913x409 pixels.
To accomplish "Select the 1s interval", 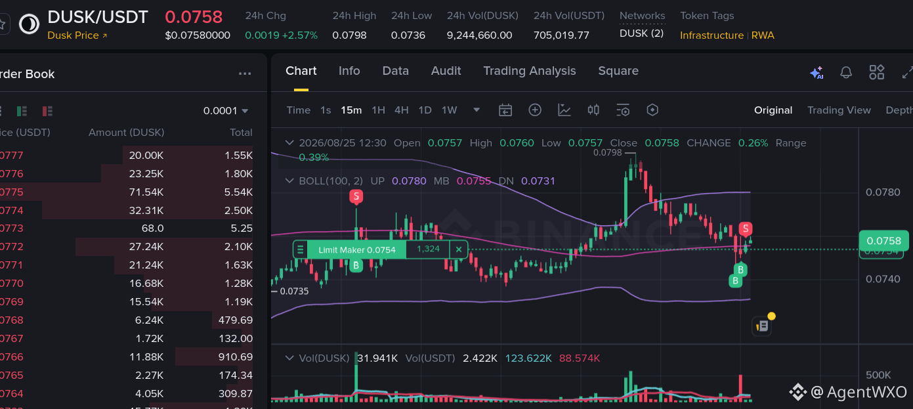I will click(x=326, y=110).
